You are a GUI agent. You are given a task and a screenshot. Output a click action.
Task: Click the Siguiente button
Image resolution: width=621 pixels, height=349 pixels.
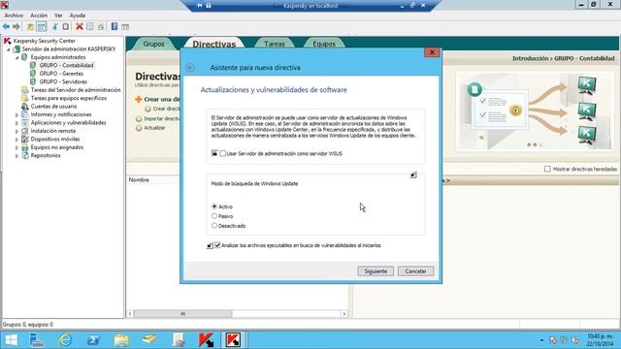pyautogui.click(x=376, y=271)
